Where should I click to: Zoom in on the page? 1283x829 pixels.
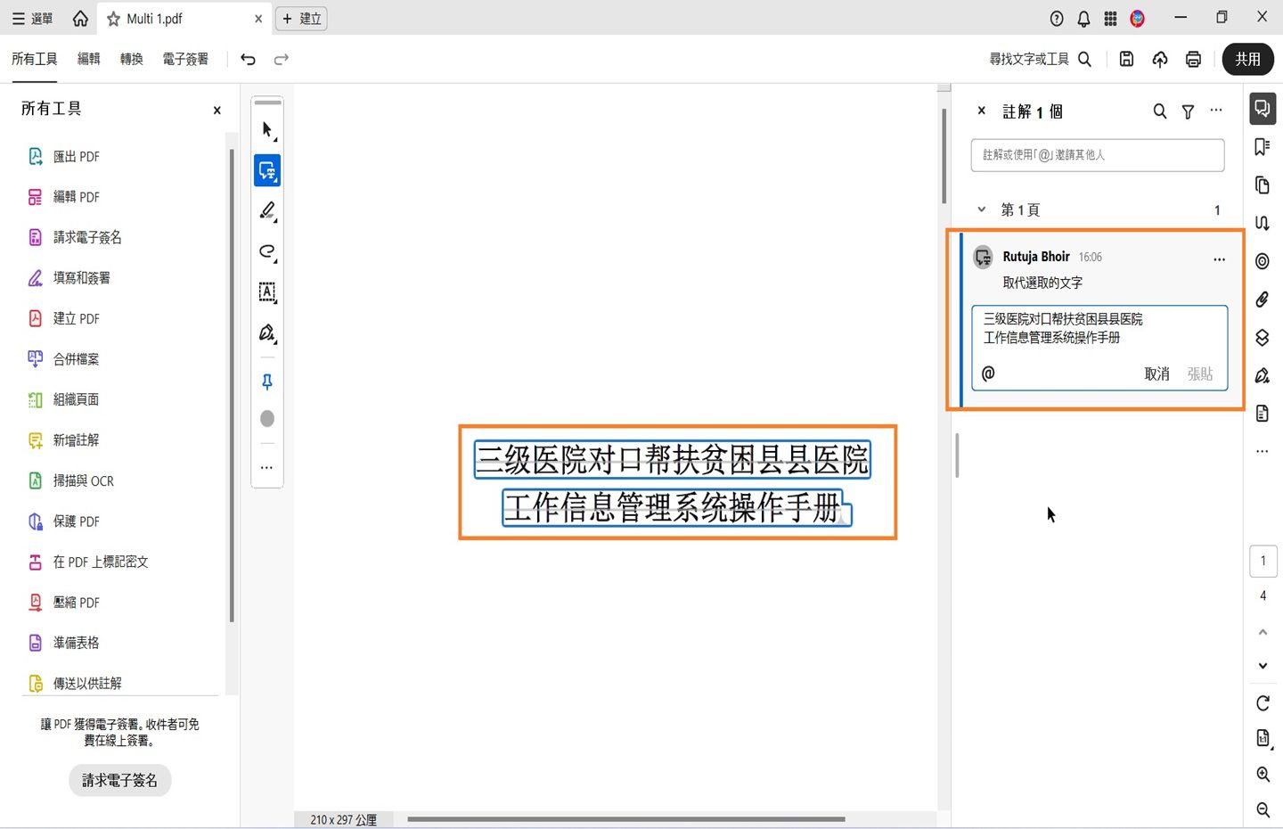point(1262,774)
